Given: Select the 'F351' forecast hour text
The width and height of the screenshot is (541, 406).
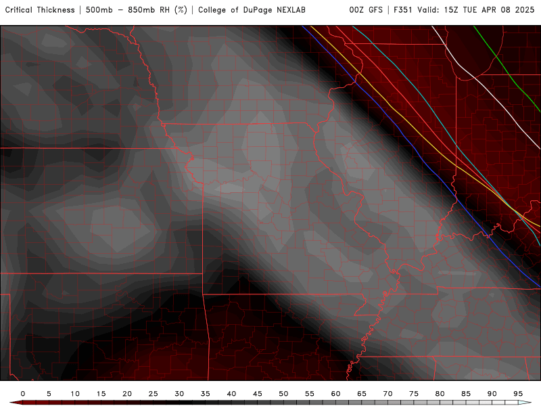Looking at the screenshot, I should coord(404,10).
